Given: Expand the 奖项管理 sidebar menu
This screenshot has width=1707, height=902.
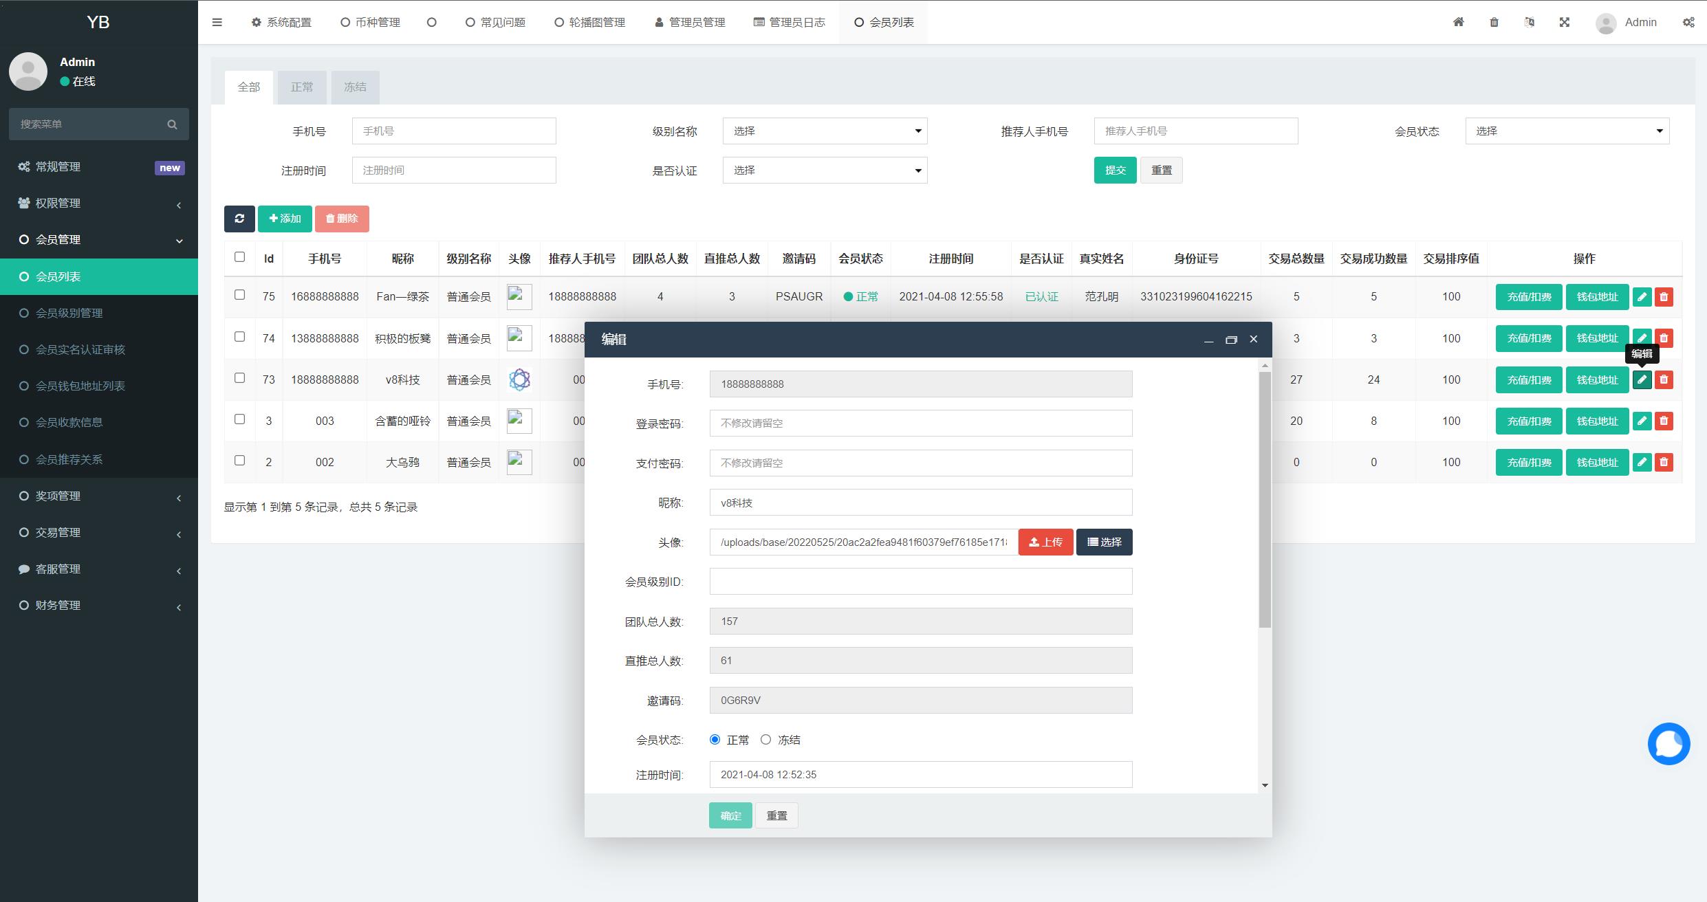Looking at the screenshot, I should [x=99, y=496].
